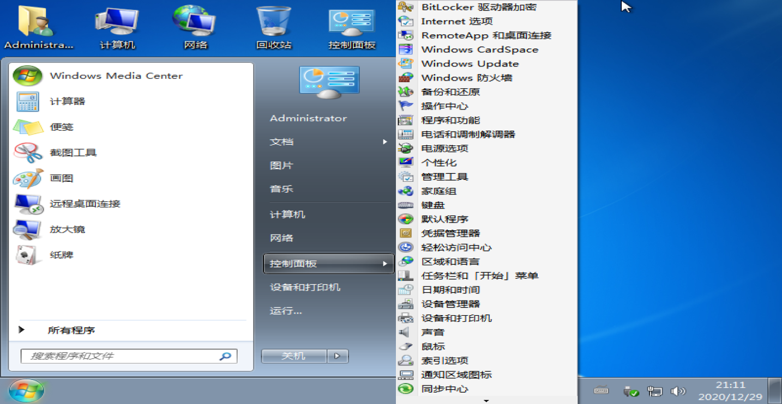This screenshot has width=782, height=404.
Task: Open 同步中心
Action: [x=486, y=389]
